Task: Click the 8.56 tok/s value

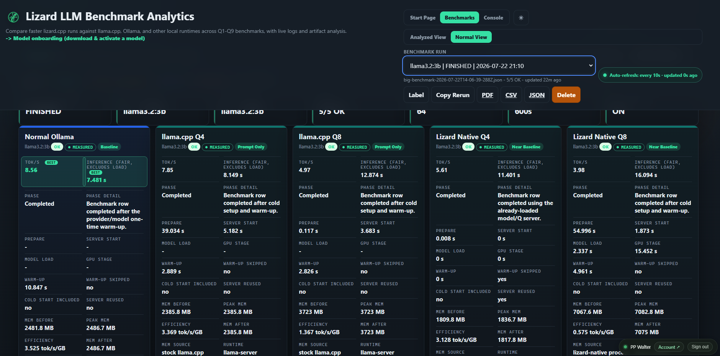Action: 31,170
